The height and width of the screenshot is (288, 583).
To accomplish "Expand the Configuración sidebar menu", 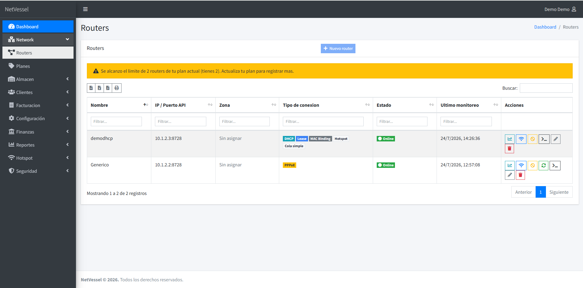I will 38,118.
